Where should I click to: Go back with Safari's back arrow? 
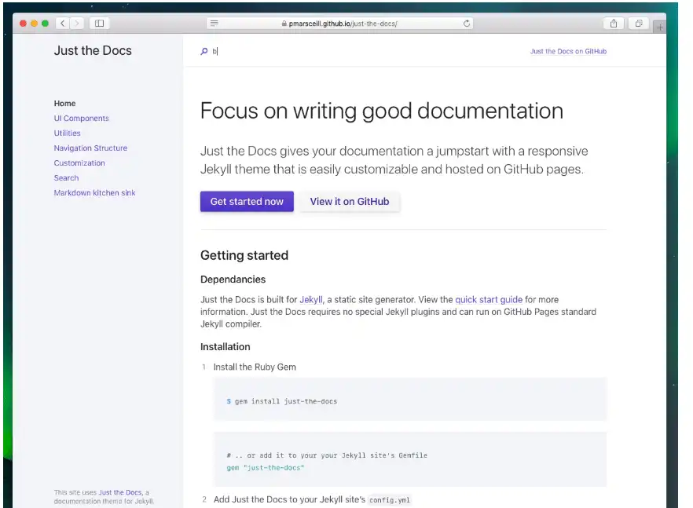click(x=63, y=24)
